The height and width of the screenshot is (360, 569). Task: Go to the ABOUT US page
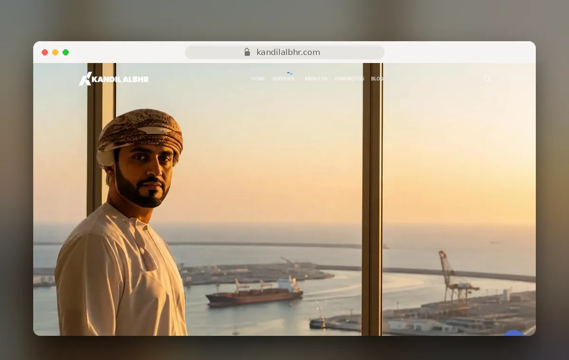click(316, 79)
